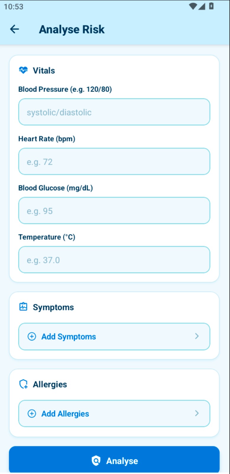Expand the Add Symptoms chevron

click(x=197, y=336)
